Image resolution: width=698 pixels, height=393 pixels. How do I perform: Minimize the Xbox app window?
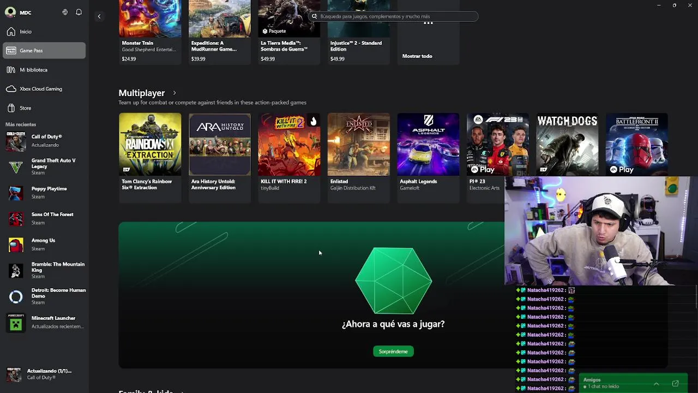tap(658, 5)
